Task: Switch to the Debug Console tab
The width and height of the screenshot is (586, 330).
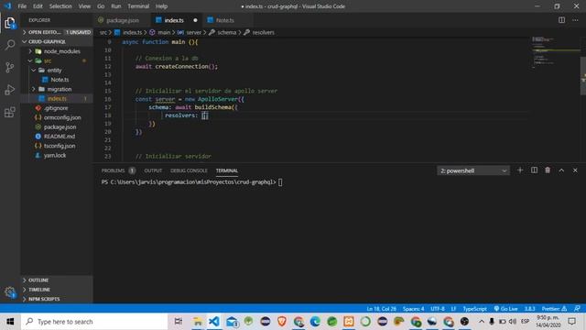Action: 189,170
